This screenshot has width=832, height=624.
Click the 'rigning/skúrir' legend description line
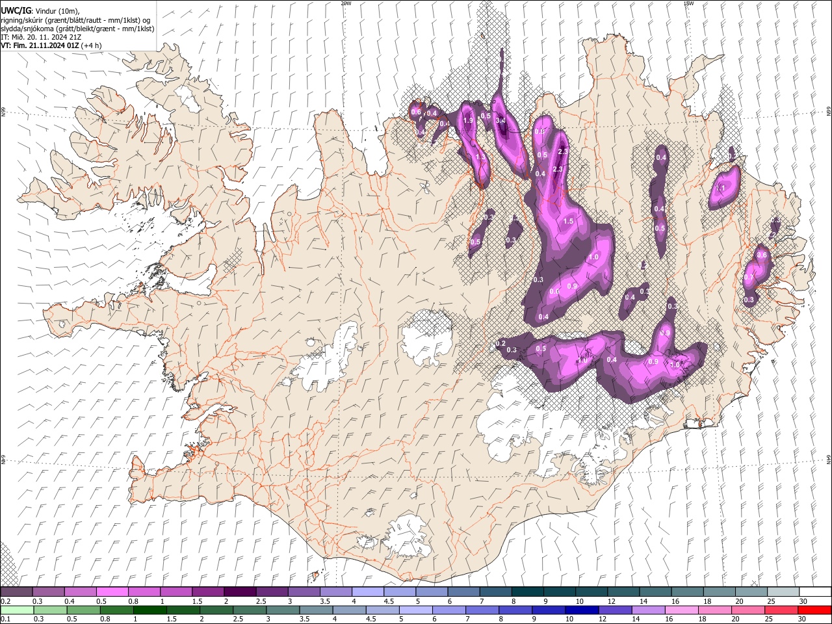[x=75, y=20]
